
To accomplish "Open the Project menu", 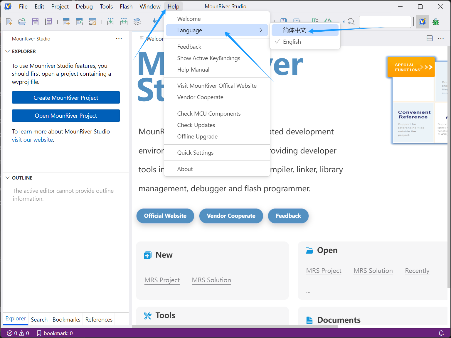I will [60, 6].
